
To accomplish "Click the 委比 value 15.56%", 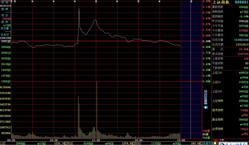I will [x=243, y=49].
